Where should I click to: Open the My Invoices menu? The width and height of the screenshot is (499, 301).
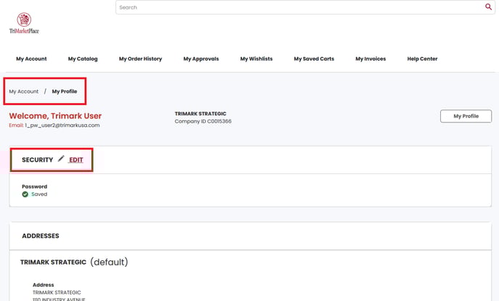(x=371, y=59)
